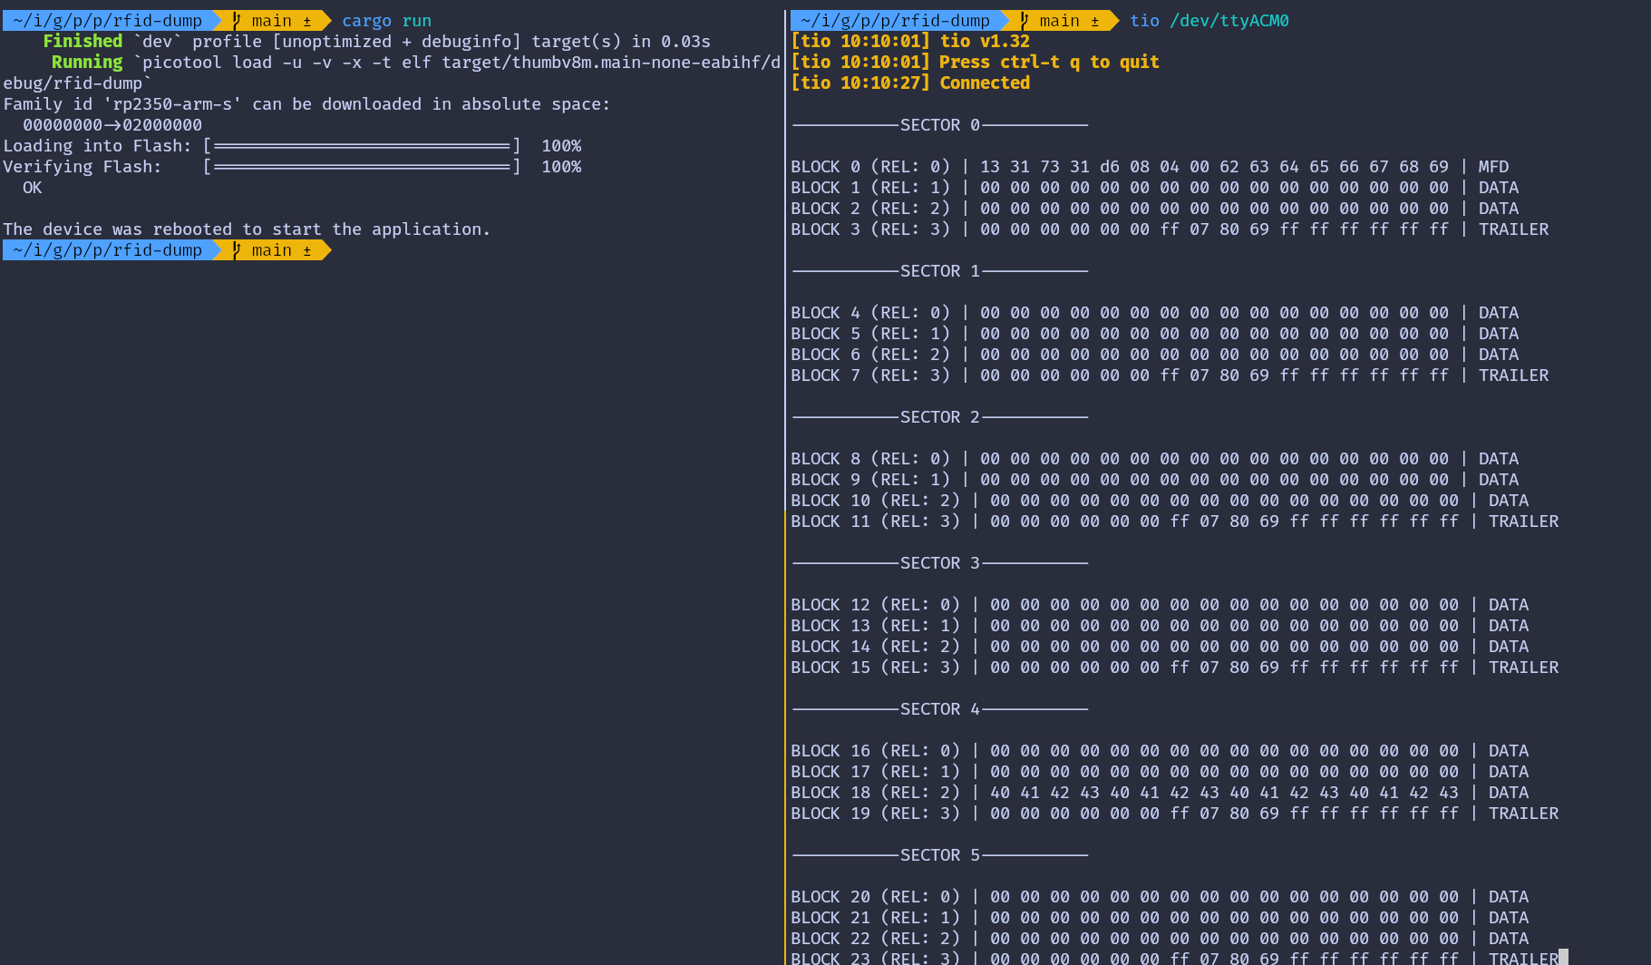Click the Loading into Flash progress bar
The height and width of the screenshot is (965, 1651).
pyautogui.click(x=362, y=145)
